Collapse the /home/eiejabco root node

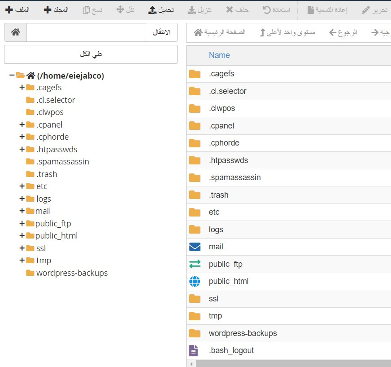click(x=12, y=75)
